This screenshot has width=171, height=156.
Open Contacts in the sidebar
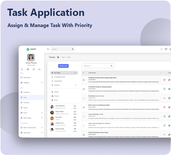31,103
